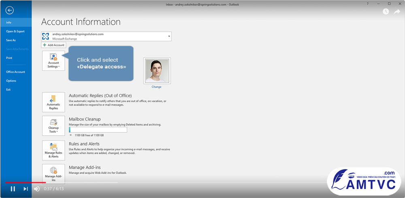The width and height of the screenshot is (405, 198).
Task: Open the Open & Export menu
Action: [16, 31]
